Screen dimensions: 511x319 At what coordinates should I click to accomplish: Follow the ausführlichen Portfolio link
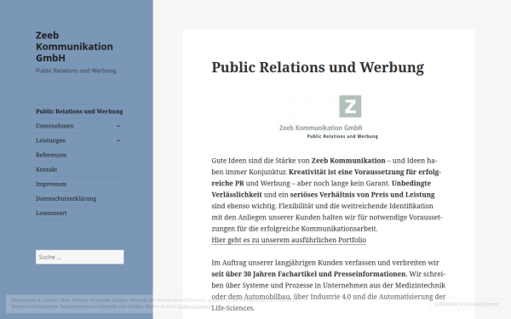(289, 240)
